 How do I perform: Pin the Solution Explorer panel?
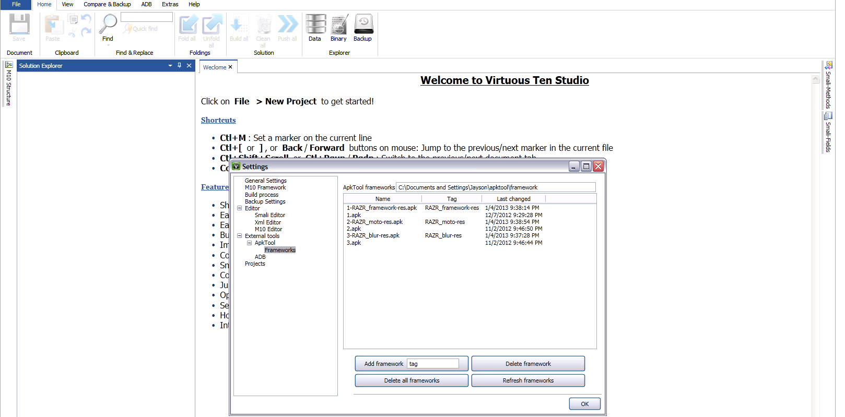click(x=180, y=66)
